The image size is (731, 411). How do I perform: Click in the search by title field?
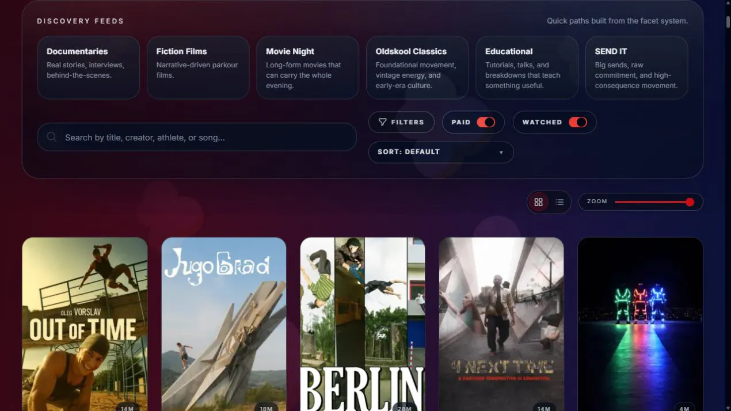[x=197, y=137]
